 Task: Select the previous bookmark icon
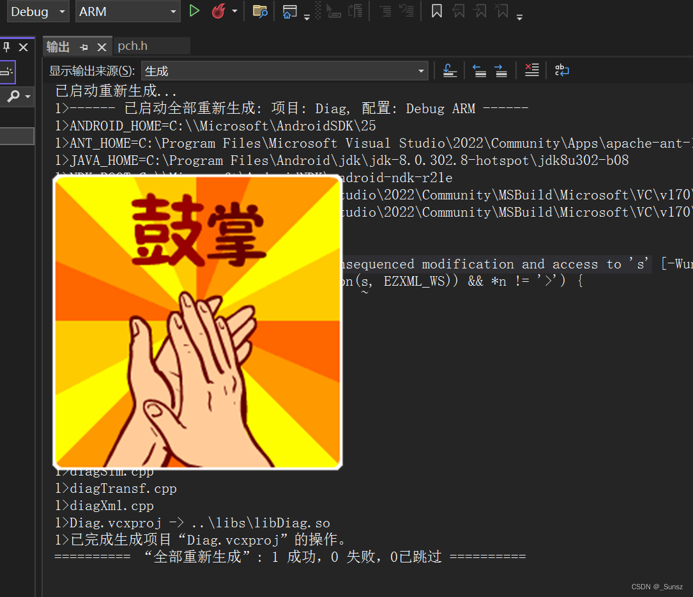coord(459,12)
